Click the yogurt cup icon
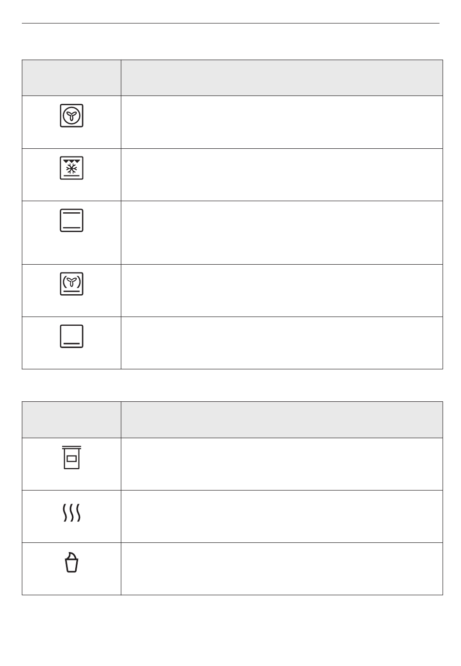The width and height of the screenshot is (461, 666). [72, 562]
